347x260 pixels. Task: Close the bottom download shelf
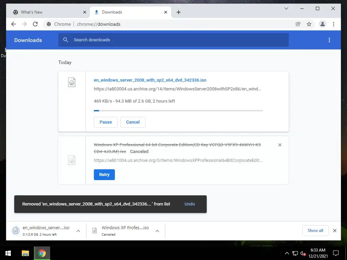point(334,231)
